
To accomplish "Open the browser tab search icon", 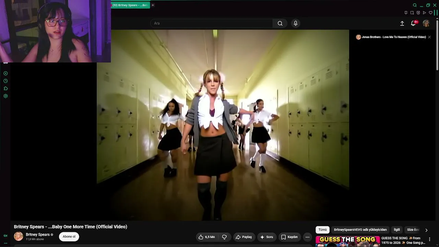I will (415, 5).
